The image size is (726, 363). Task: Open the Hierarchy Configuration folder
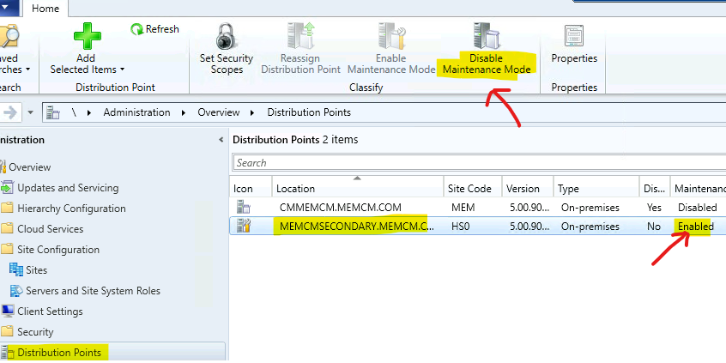(x=71, y=209)
